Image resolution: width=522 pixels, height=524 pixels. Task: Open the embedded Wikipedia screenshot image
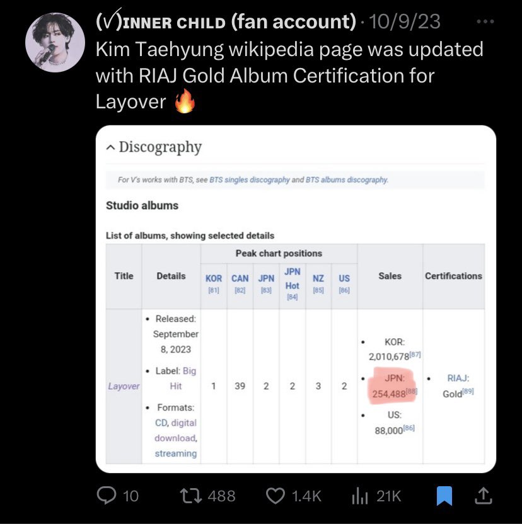pyautogui.click(x=296, y=299)
